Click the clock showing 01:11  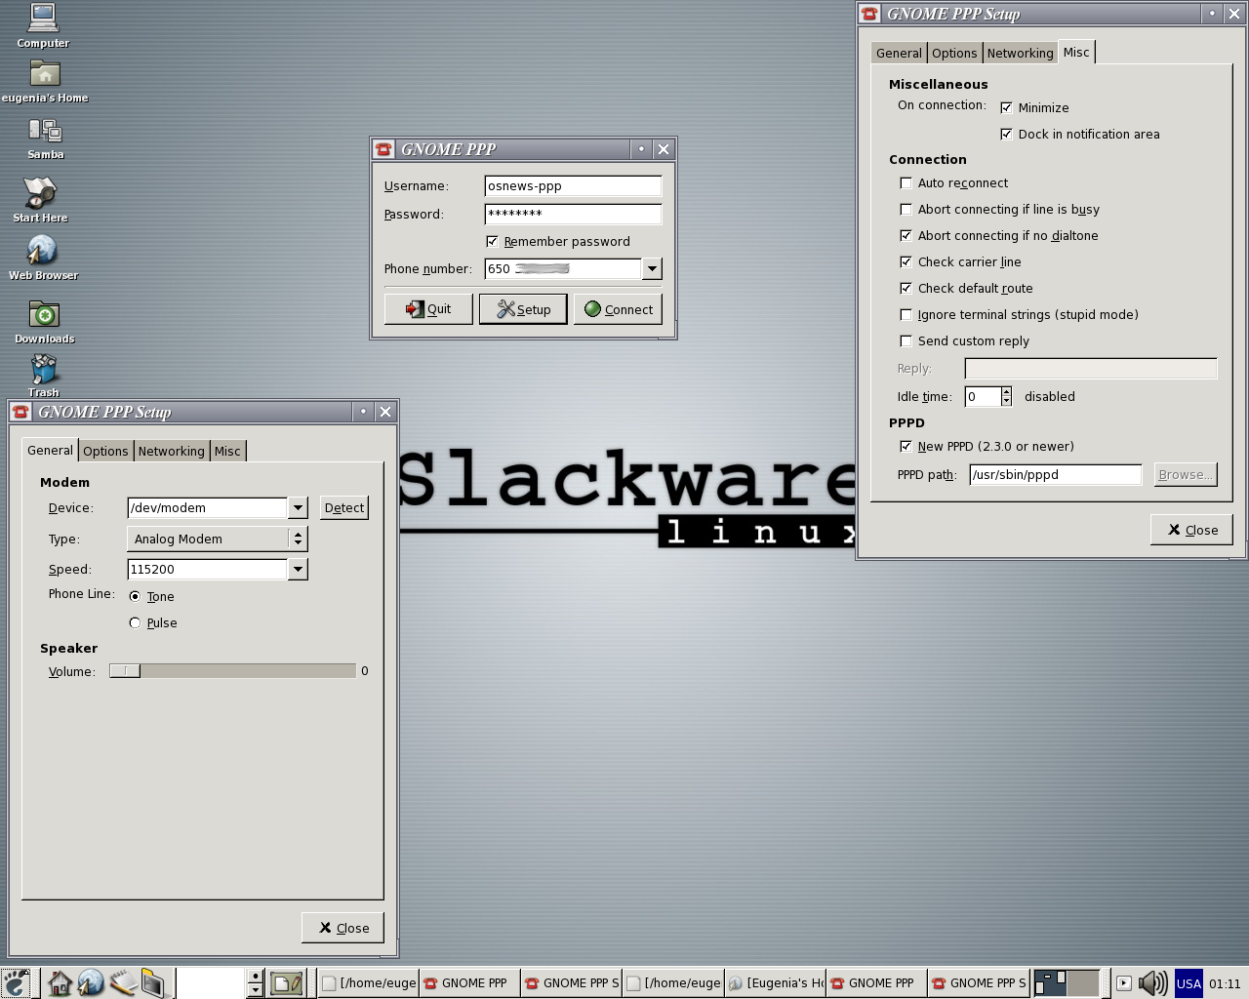[x=1225, y=983]
